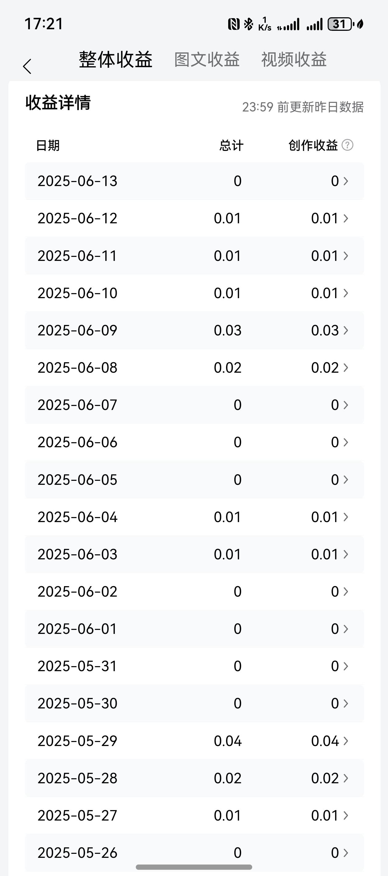
Task: Open the 2025-06-12 earnings row
Action: point(195,218)
